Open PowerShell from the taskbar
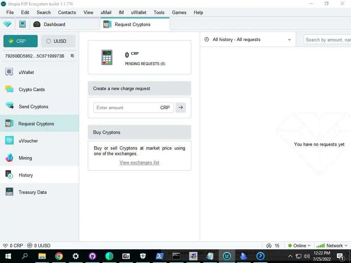The width and height of the screenshot is (351, 263). point(160,256)
